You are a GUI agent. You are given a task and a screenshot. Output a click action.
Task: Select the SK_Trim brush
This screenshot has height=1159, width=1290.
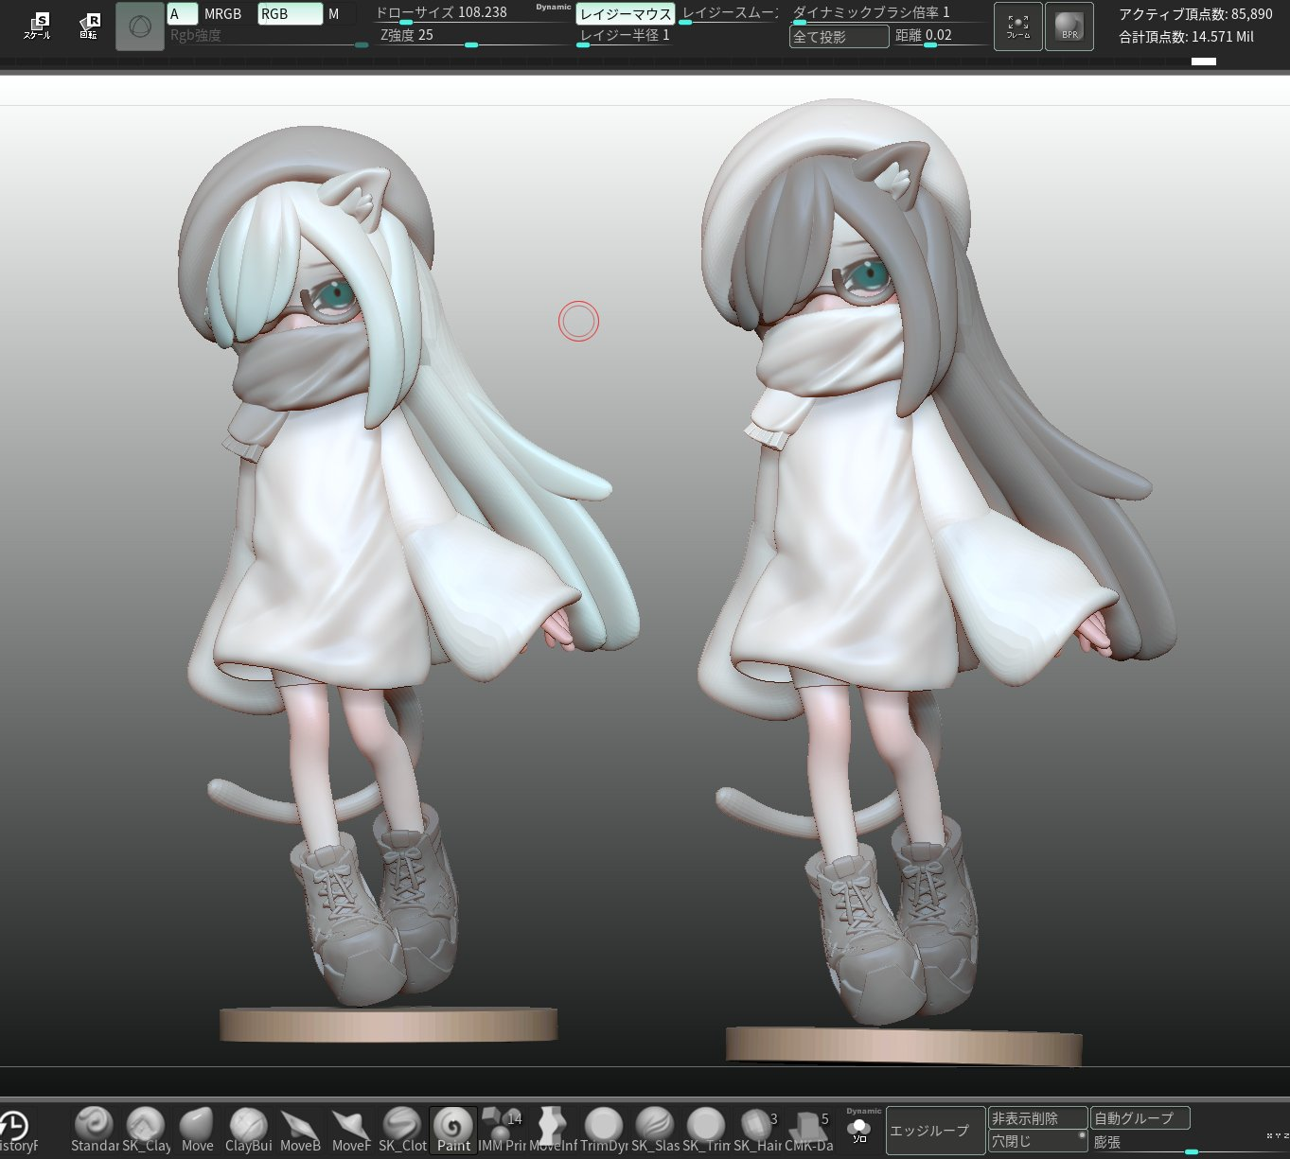(x=706, y=1130)
